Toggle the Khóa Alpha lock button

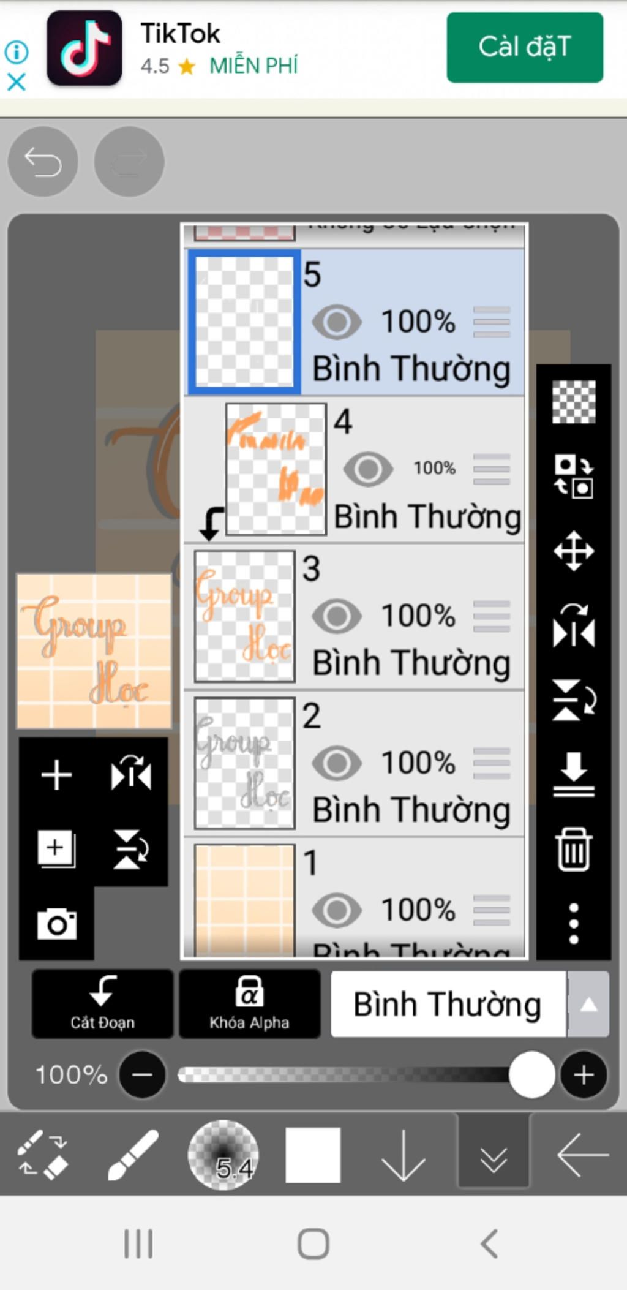(x=249, y=1004)
